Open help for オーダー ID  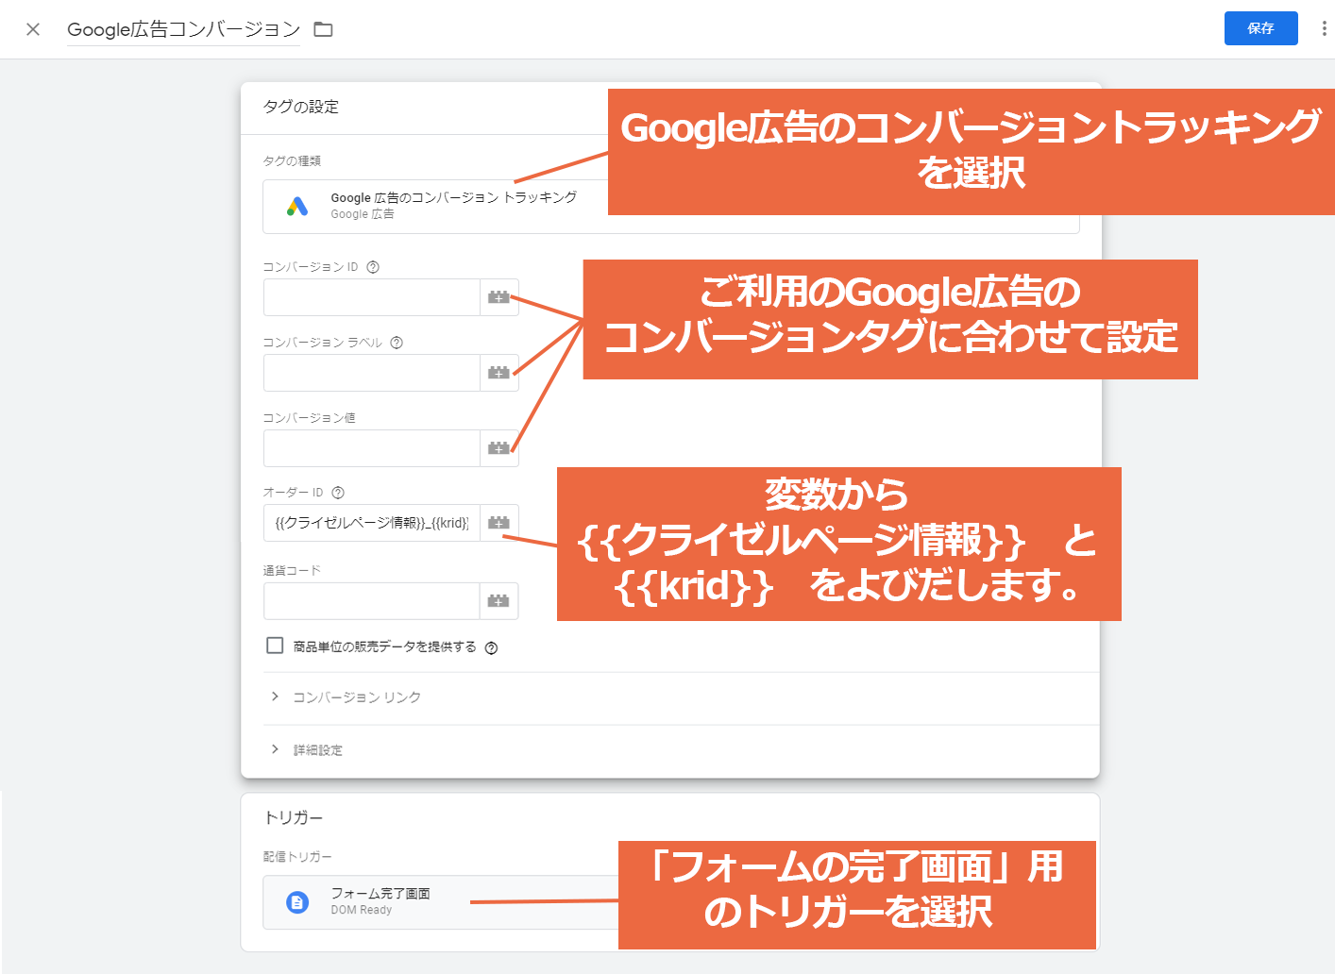[x=338, y=493]
